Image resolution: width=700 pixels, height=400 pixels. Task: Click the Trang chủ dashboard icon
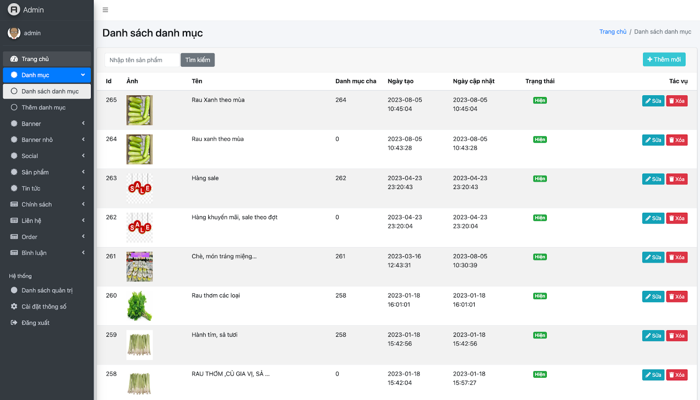pos(14,59)
